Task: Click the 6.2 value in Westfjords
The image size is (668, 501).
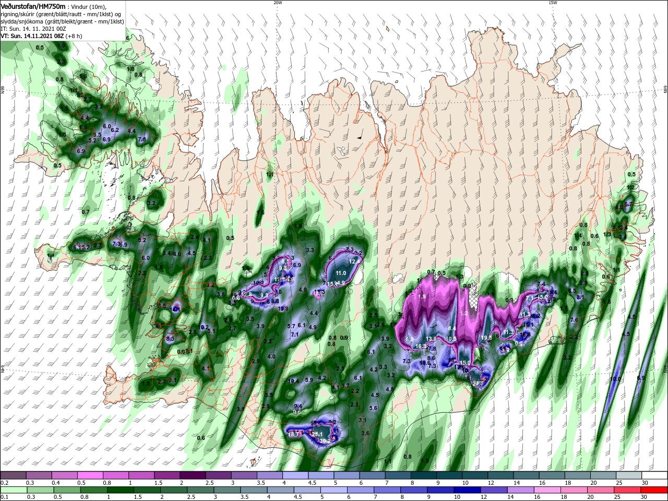Action: tap(115, 130)
